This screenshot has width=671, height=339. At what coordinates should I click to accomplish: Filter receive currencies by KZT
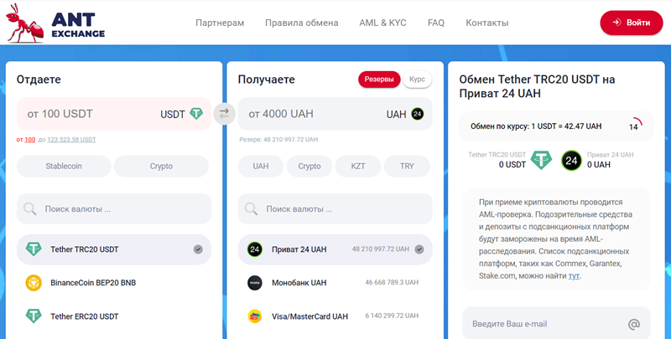(358, 166)
